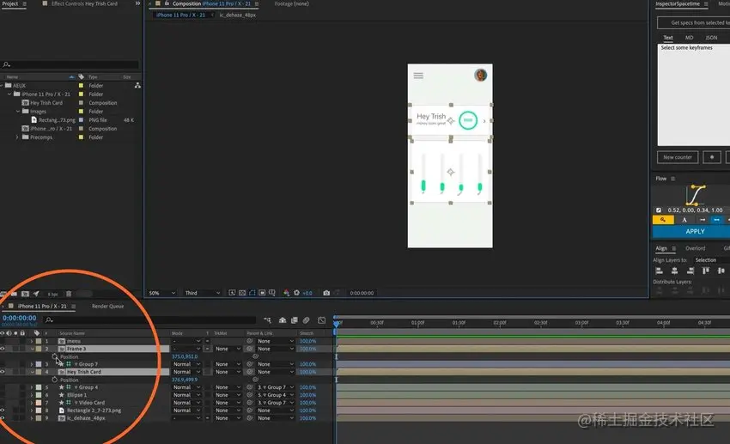Switch to the Render Queue tab
The image size is (730, 444).
pos(107,307)
